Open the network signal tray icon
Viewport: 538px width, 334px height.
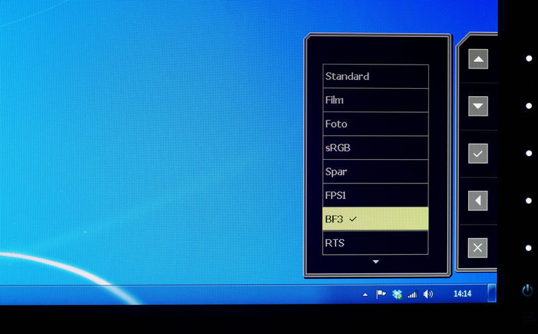click(412, 294)
